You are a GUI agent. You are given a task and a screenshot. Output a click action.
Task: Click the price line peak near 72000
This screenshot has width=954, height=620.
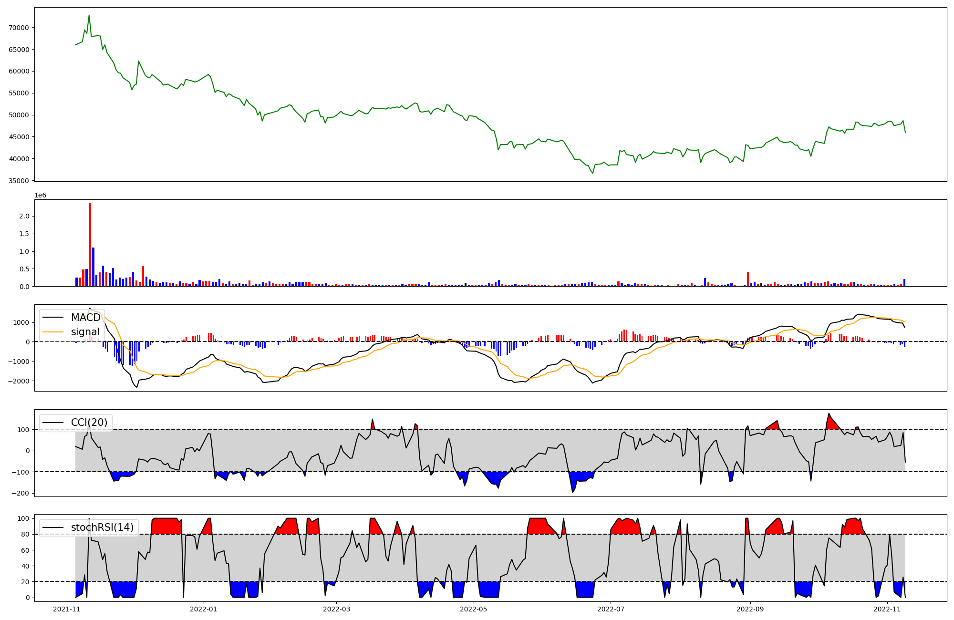tap(89, 15)
